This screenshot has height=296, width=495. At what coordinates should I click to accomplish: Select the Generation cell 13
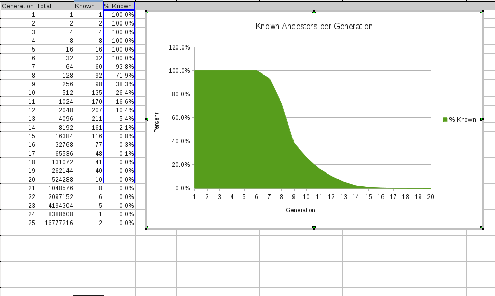[x=18, y=119]
